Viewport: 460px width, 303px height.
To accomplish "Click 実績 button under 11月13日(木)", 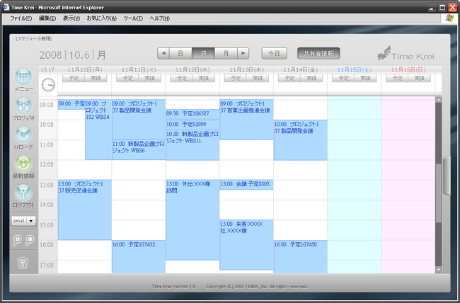I will click(258, 78).
